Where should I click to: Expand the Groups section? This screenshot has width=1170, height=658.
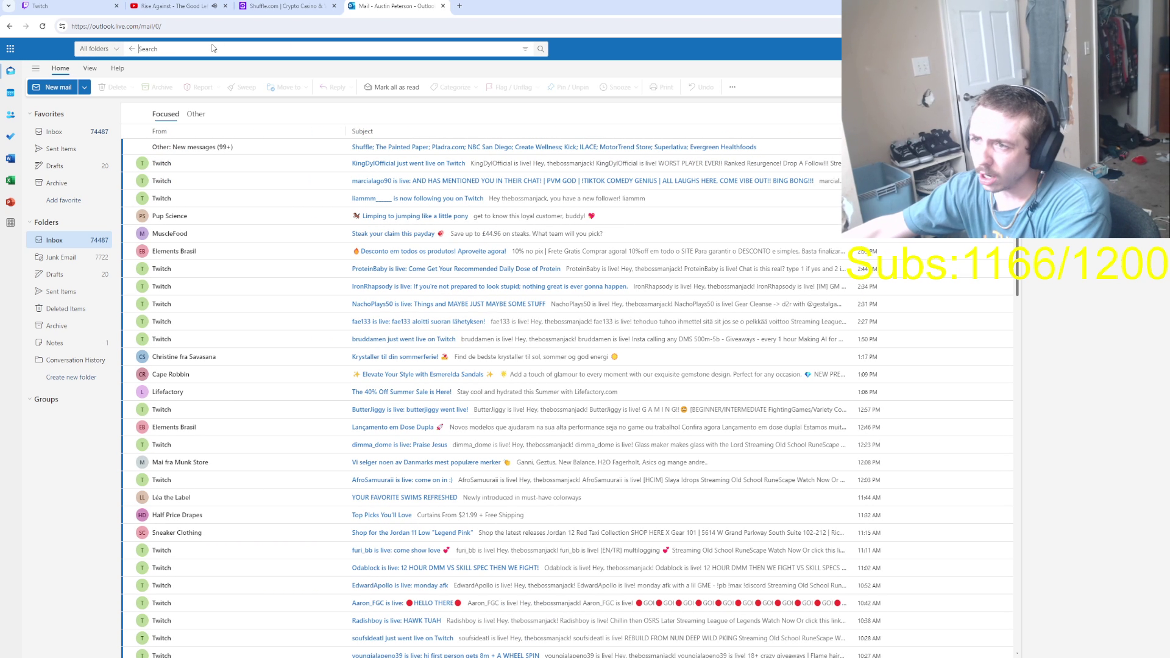(29, 399)
